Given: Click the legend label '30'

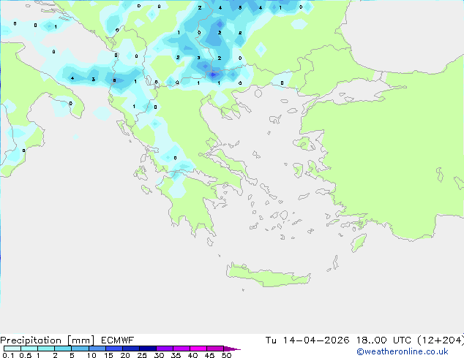Looking at the screenshot, I should click(x=159, y=355).
